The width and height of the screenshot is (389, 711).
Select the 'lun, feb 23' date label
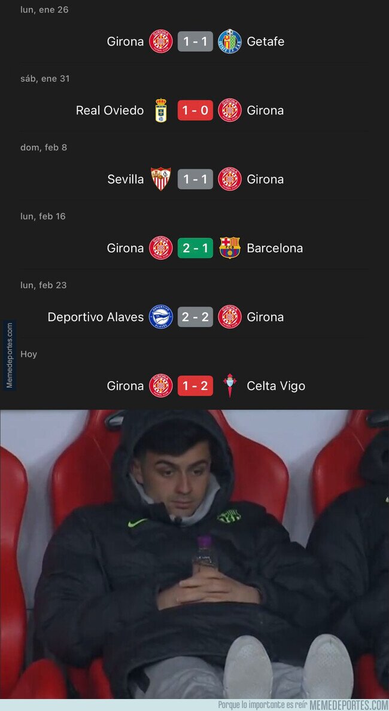44,285
